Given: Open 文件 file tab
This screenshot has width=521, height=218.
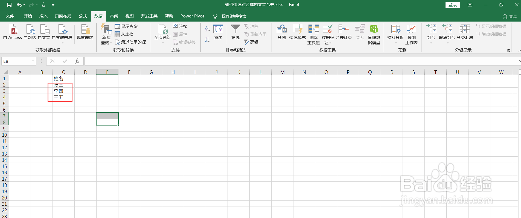Looking at the screenshot, I should pos(10,16).
